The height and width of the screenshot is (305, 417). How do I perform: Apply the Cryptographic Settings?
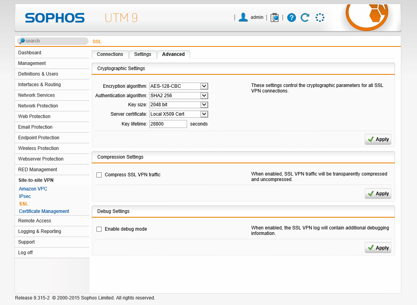click(x=378, y=139)
